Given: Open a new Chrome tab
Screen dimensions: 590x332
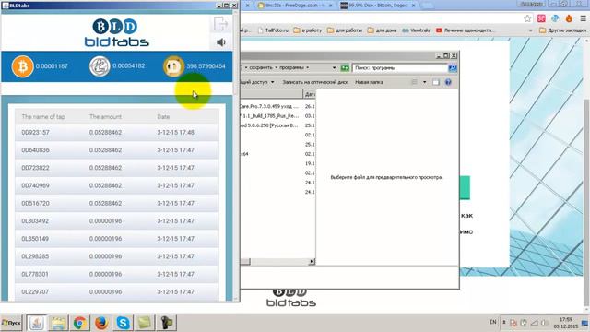Looking at the screenshot, I should pyautogui.click(x=427, y=6).
